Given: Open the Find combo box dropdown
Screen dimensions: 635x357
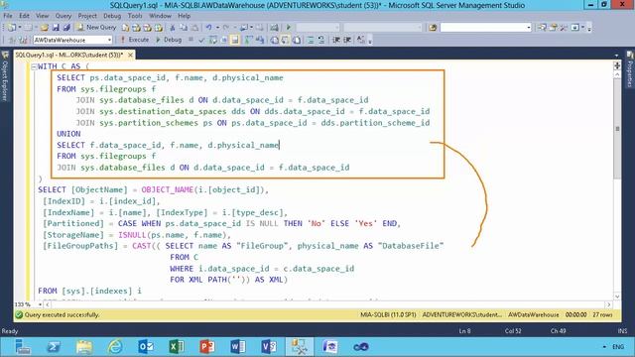Looking at the screenshot, I should coord(529,28).
